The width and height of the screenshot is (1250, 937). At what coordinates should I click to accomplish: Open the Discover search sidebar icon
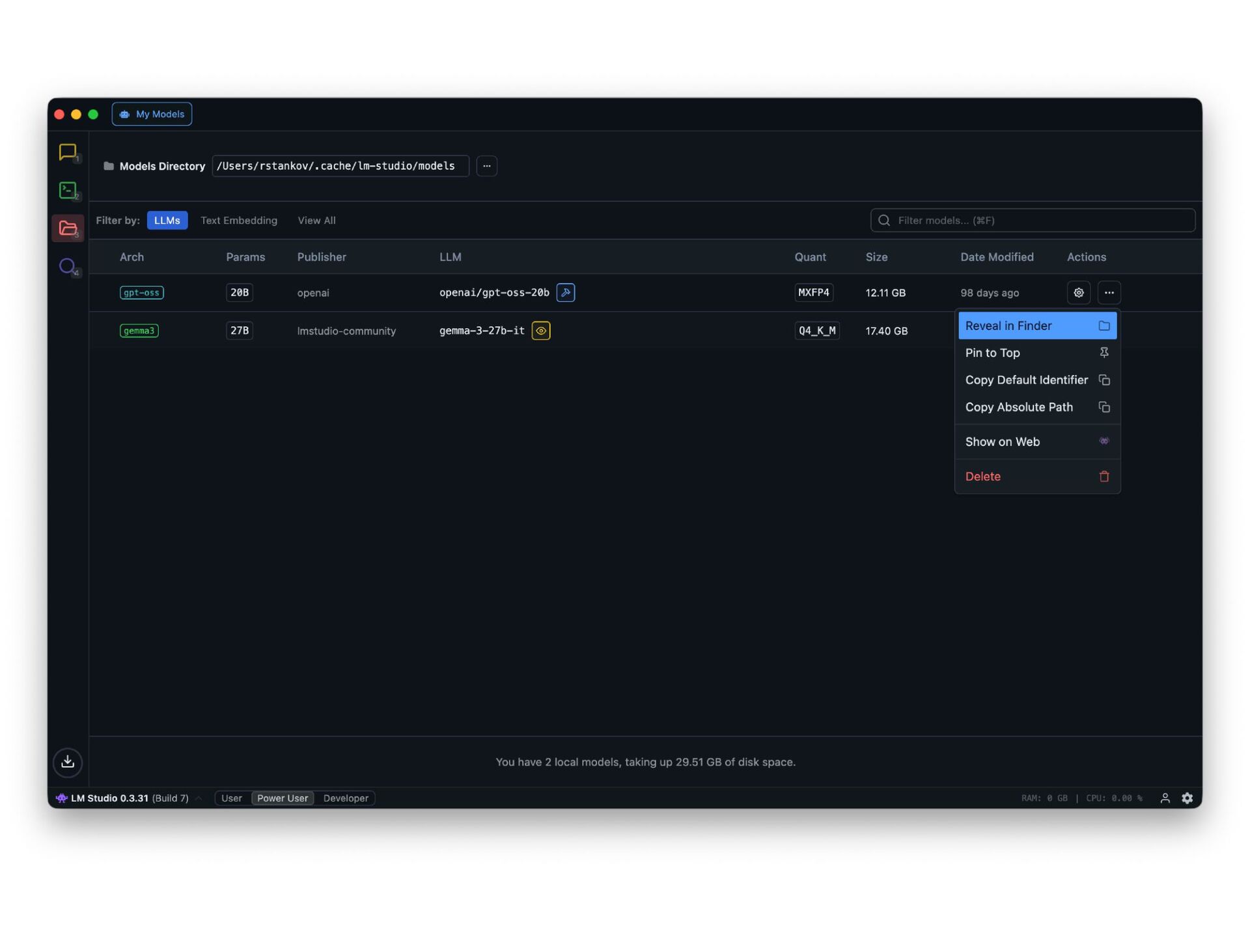68,266
